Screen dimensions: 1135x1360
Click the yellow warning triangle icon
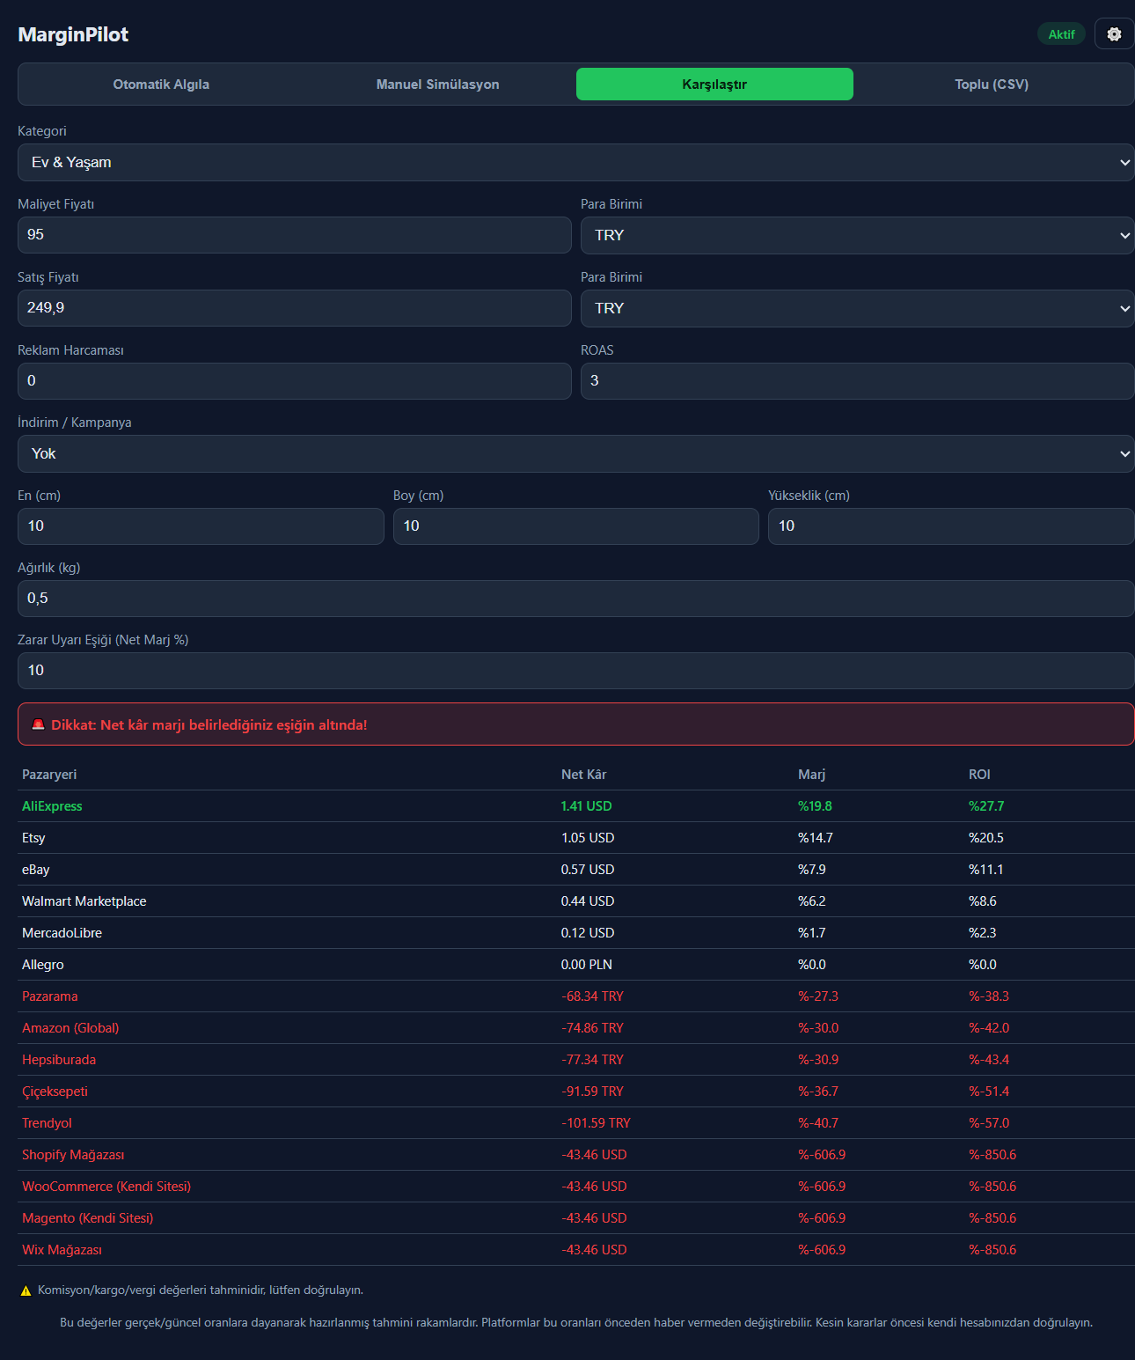click(26, 1290)
